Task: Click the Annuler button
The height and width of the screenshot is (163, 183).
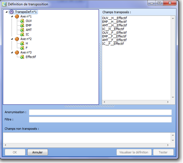Action: click(x=38, y=152)
